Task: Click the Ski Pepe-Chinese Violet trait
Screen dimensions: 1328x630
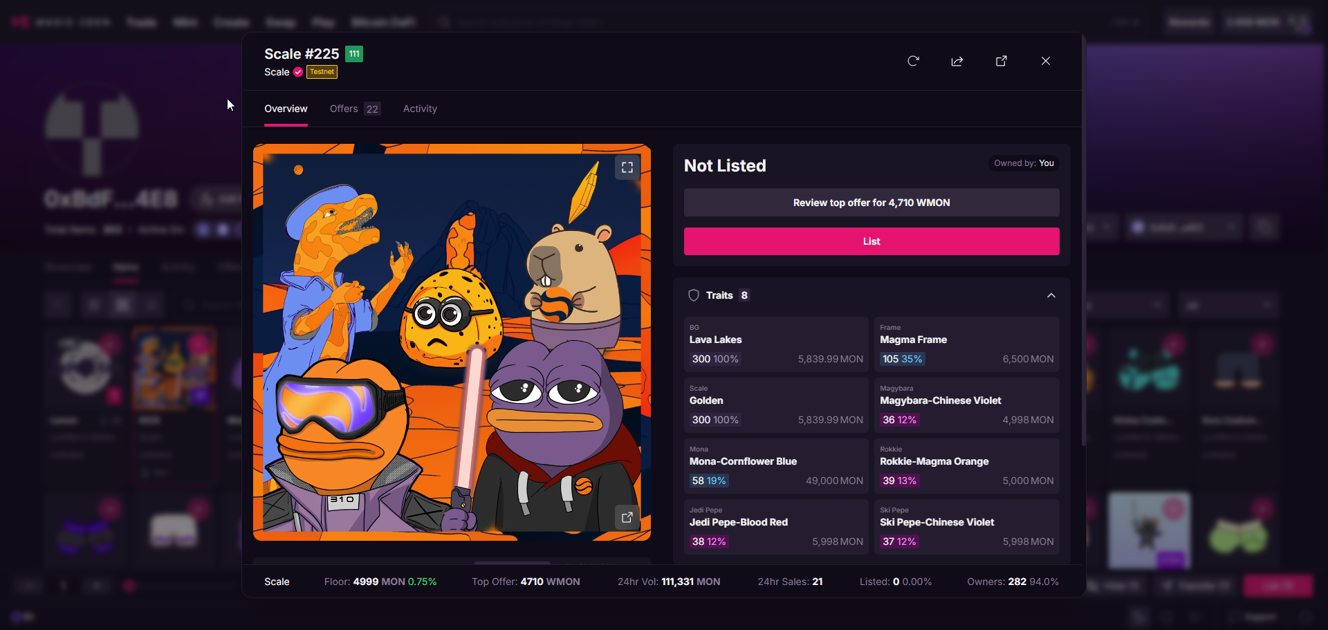Action: click(x=966, y=527)
